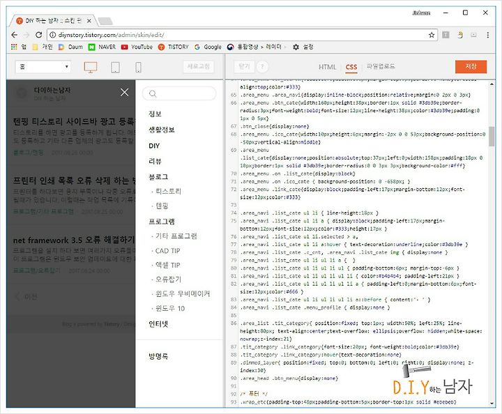Click the T extension icon in toolbar
Screen dimensions: 502x414
tap(446, 35)
